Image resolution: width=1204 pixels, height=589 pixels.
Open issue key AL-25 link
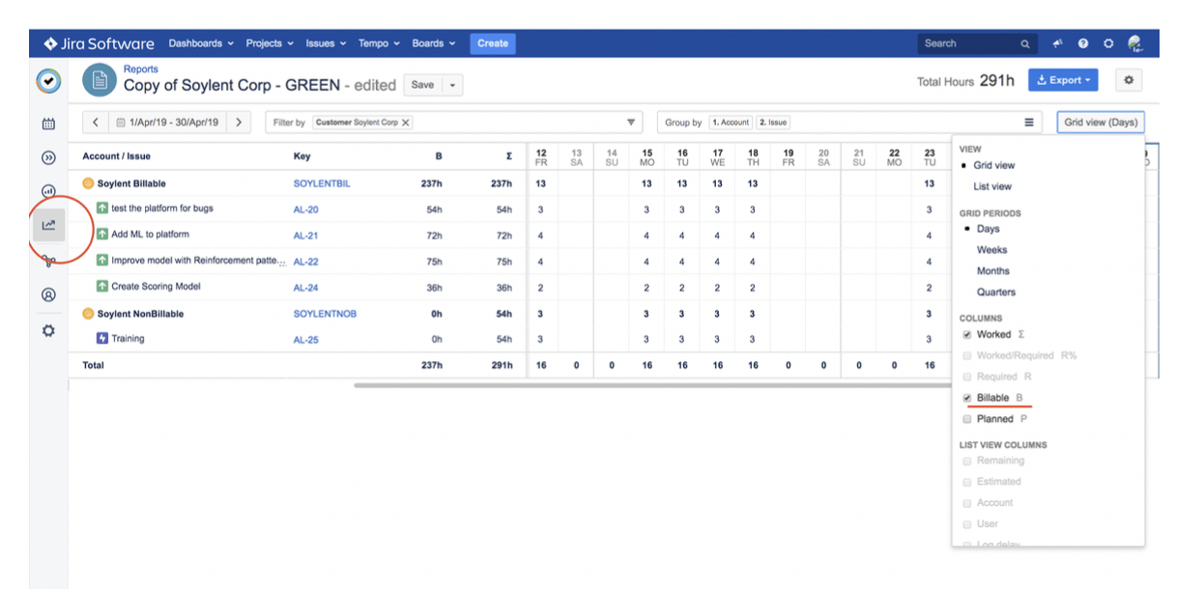coord(306,340)
